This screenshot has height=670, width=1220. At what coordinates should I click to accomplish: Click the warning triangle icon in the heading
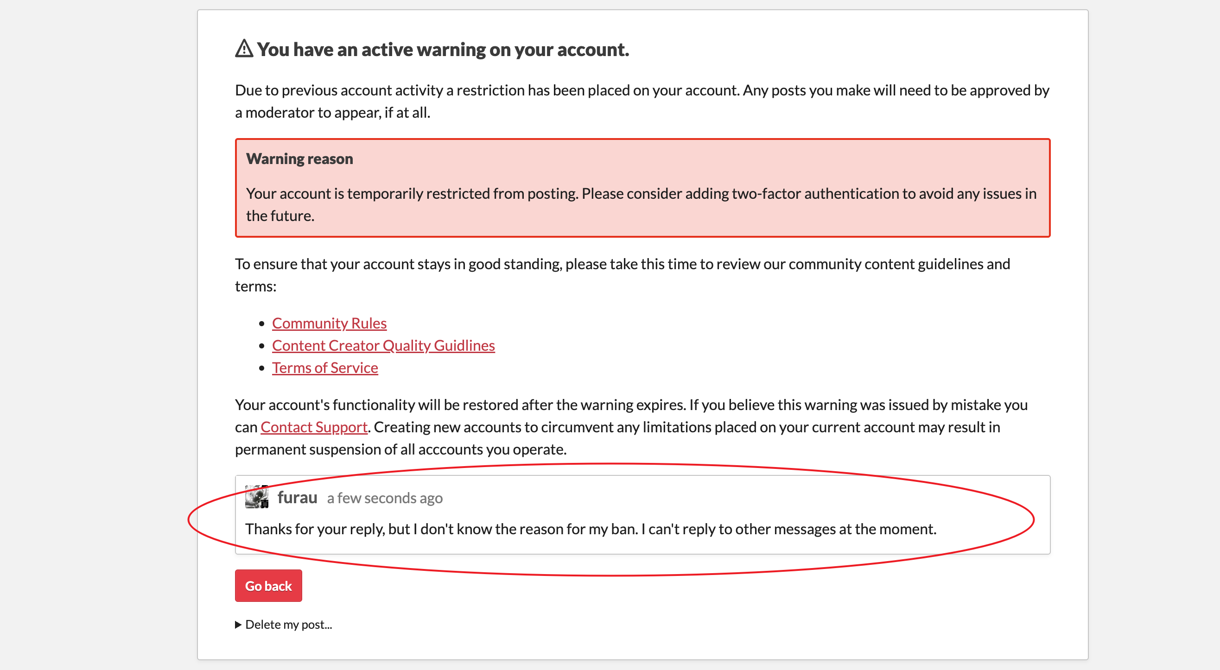(244, 48)
